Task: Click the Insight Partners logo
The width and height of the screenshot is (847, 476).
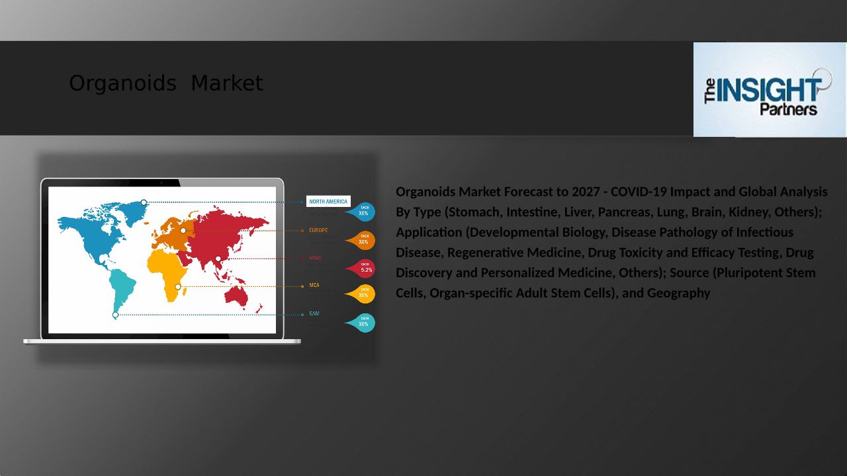Action: tap(769, 90)
